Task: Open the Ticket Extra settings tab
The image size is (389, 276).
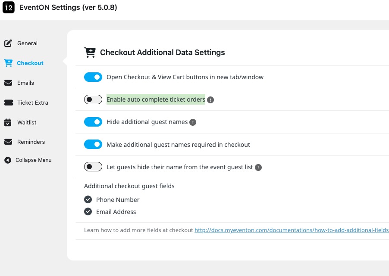Action: (x=32, y=103)
